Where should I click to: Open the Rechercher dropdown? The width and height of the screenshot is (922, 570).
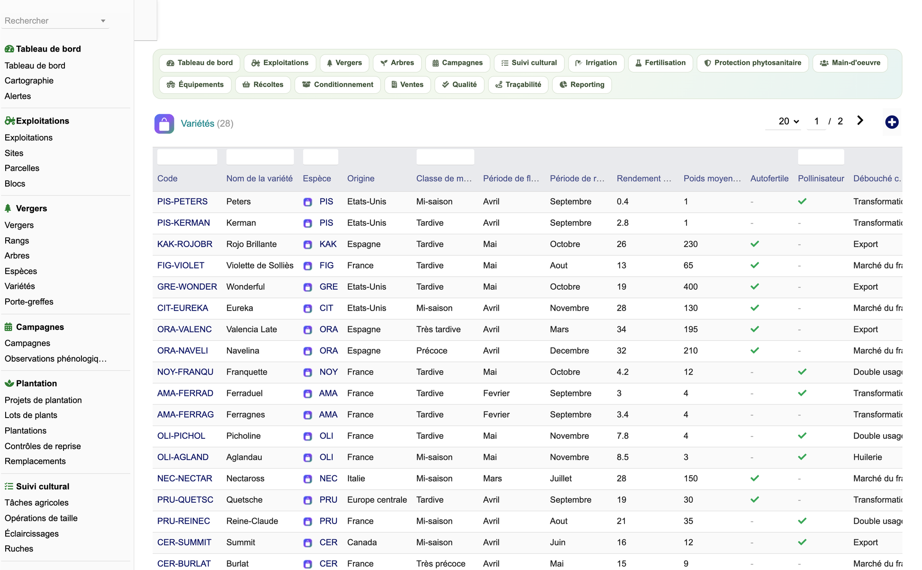point(55,21)
